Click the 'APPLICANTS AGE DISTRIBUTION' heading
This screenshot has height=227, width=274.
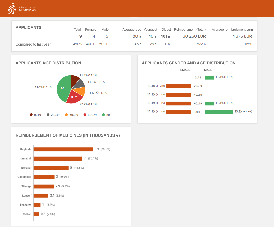tap(48, 63)
